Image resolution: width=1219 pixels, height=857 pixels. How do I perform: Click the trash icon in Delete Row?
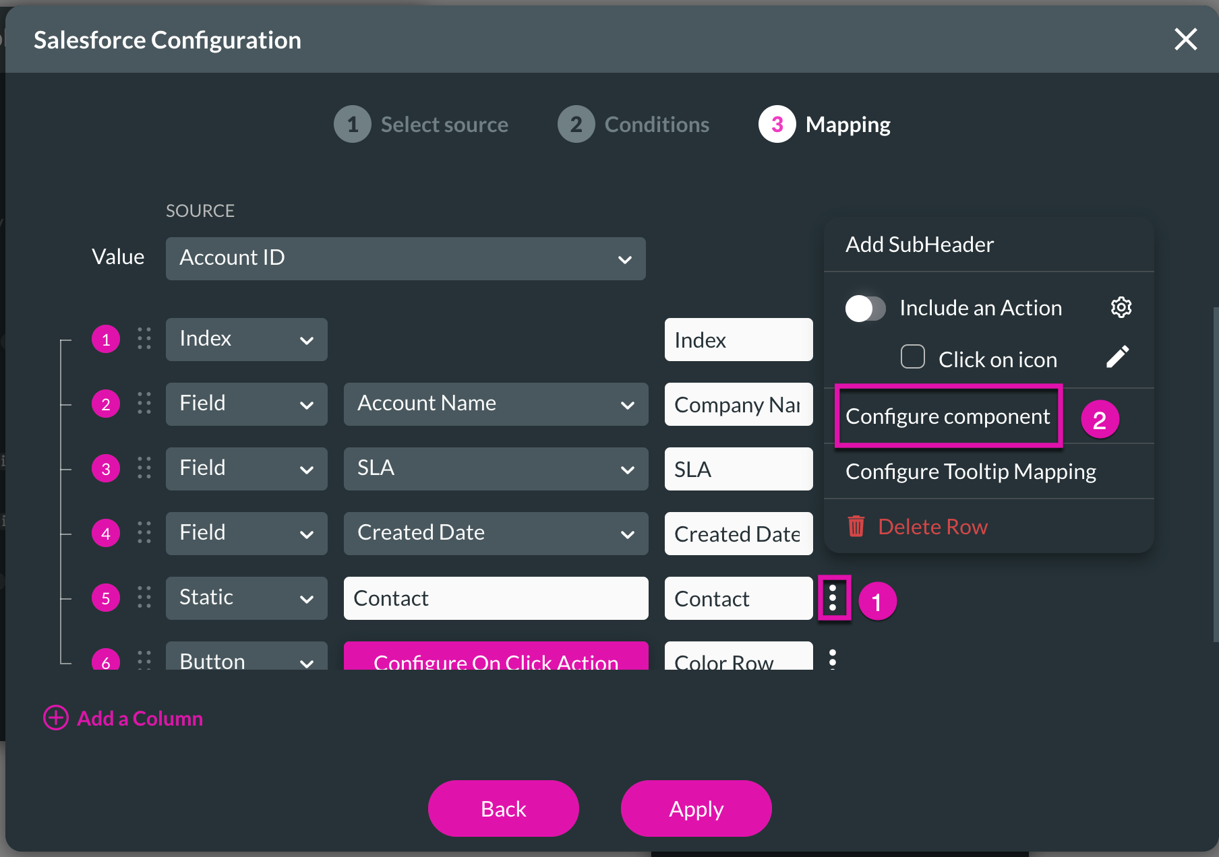[856, 526]
